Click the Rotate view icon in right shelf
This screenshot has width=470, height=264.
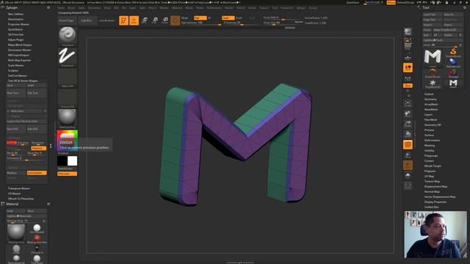[x=408, y=134]
